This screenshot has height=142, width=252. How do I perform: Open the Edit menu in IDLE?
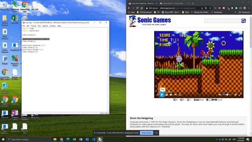[28, 26]
